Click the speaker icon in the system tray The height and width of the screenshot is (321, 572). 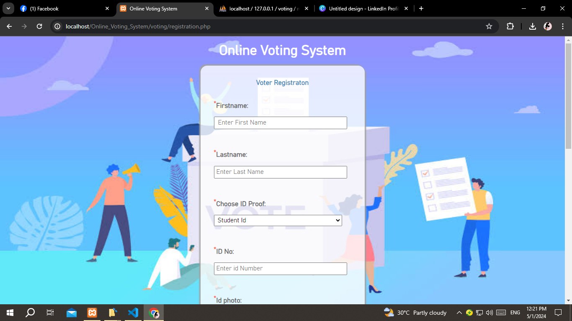point(489,312)
